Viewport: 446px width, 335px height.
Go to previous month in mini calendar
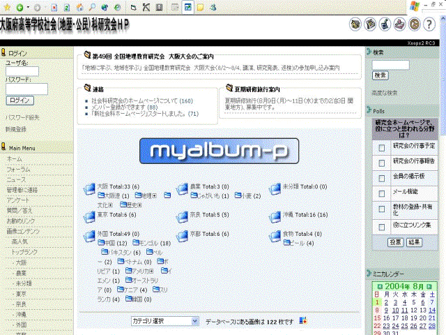pos(379,287)
